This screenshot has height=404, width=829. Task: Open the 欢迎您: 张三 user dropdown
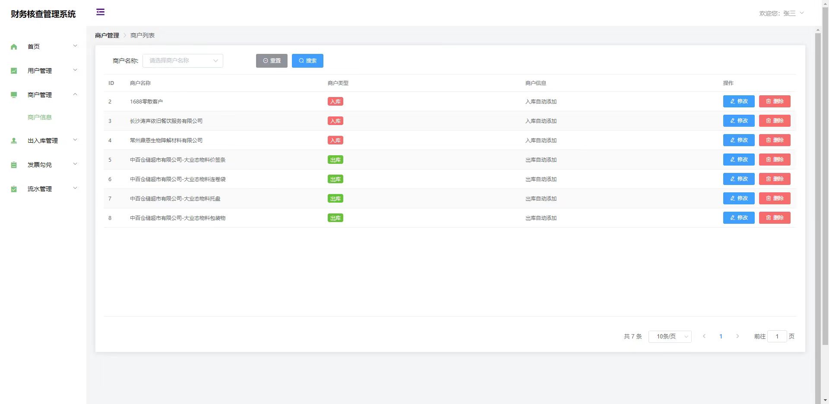(x=782, y=13)
